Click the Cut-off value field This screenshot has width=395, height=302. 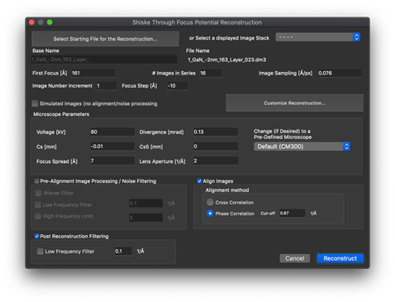coord(293,213)
